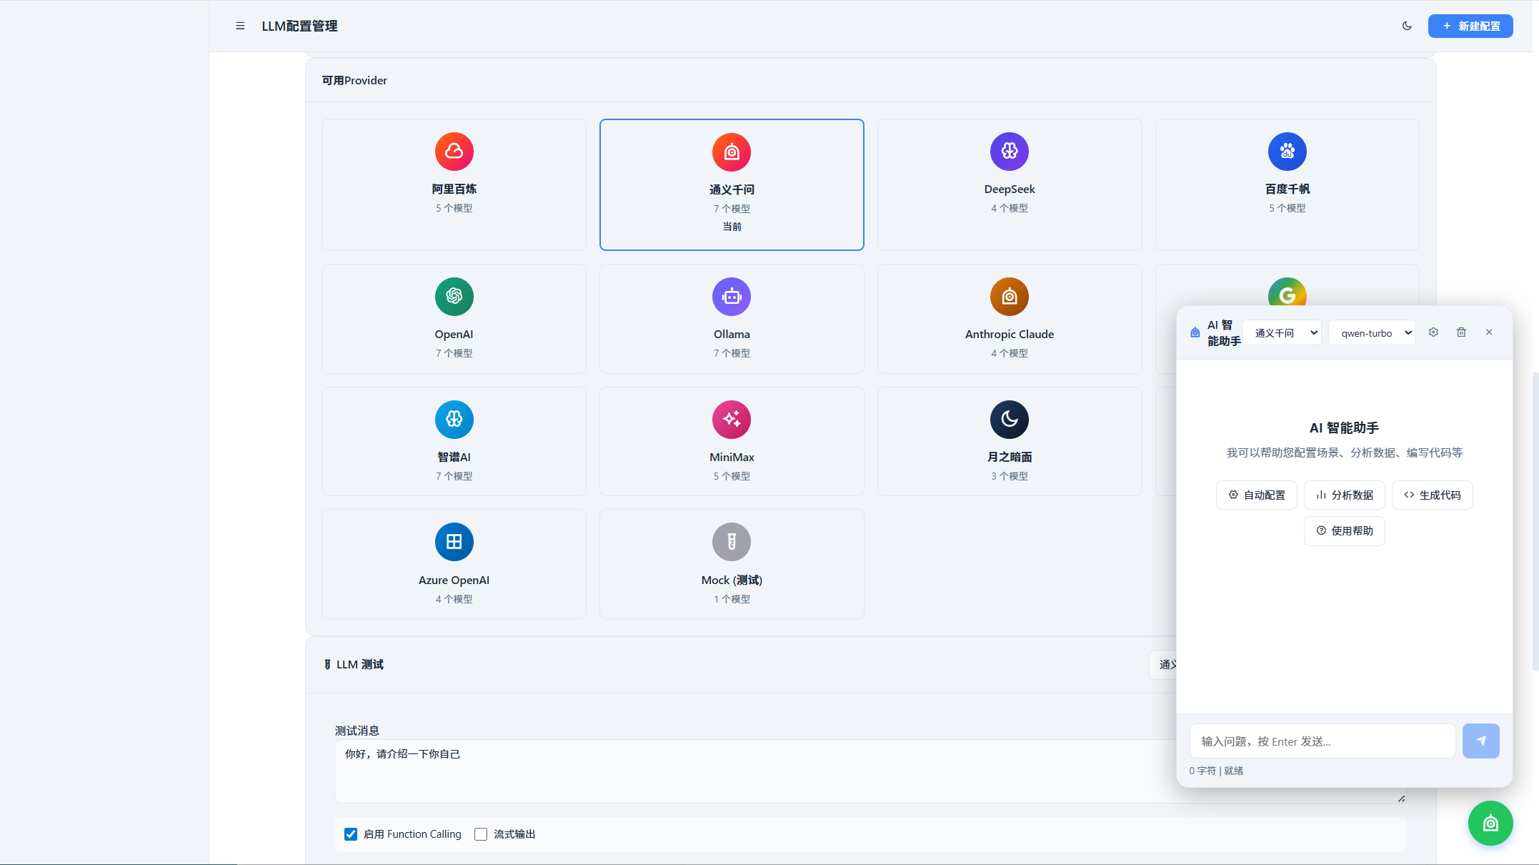The width and height of the screenshot is (1539, 865).
Task: Choose the Ollama robot icon
Action: tap(732, 297)
